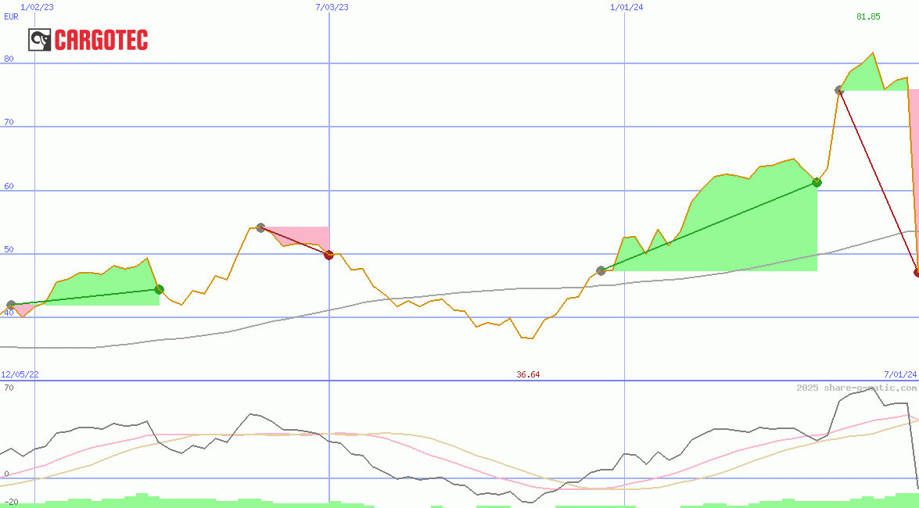The height and width of the screenshot is (508, 919).
Task: Click red marker at the chart's far right edge
Action: click(917, 272)
